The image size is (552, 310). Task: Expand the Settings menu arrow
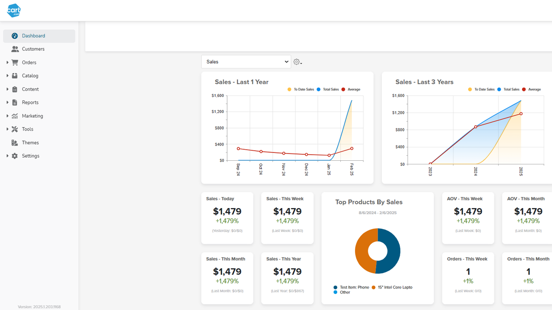coord(7,156)
